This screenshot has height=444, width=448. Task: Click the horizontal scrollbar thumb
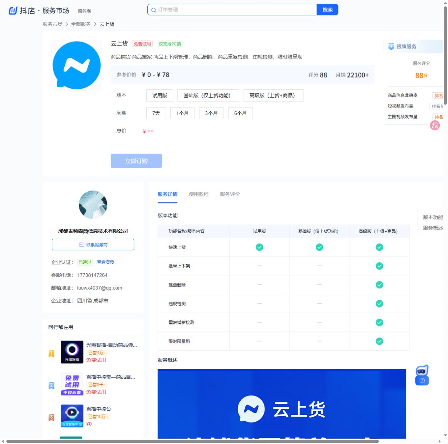click(193, 441)
